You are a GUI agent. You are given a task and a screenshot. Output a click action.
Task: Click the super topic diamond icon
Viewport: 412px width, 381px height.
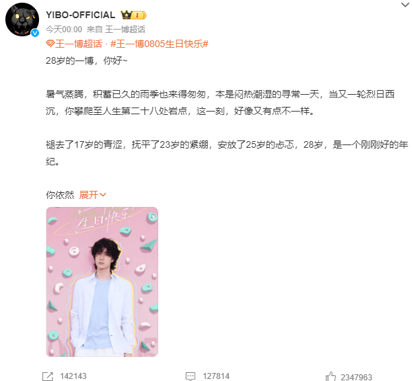pyautogui.click(x=50, y=44)
